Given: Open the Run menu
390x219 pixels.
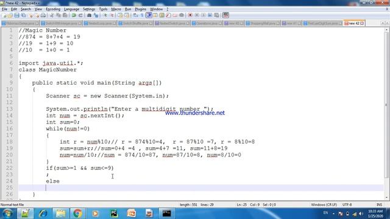Looking at the screenshot, I should point(128,9).
